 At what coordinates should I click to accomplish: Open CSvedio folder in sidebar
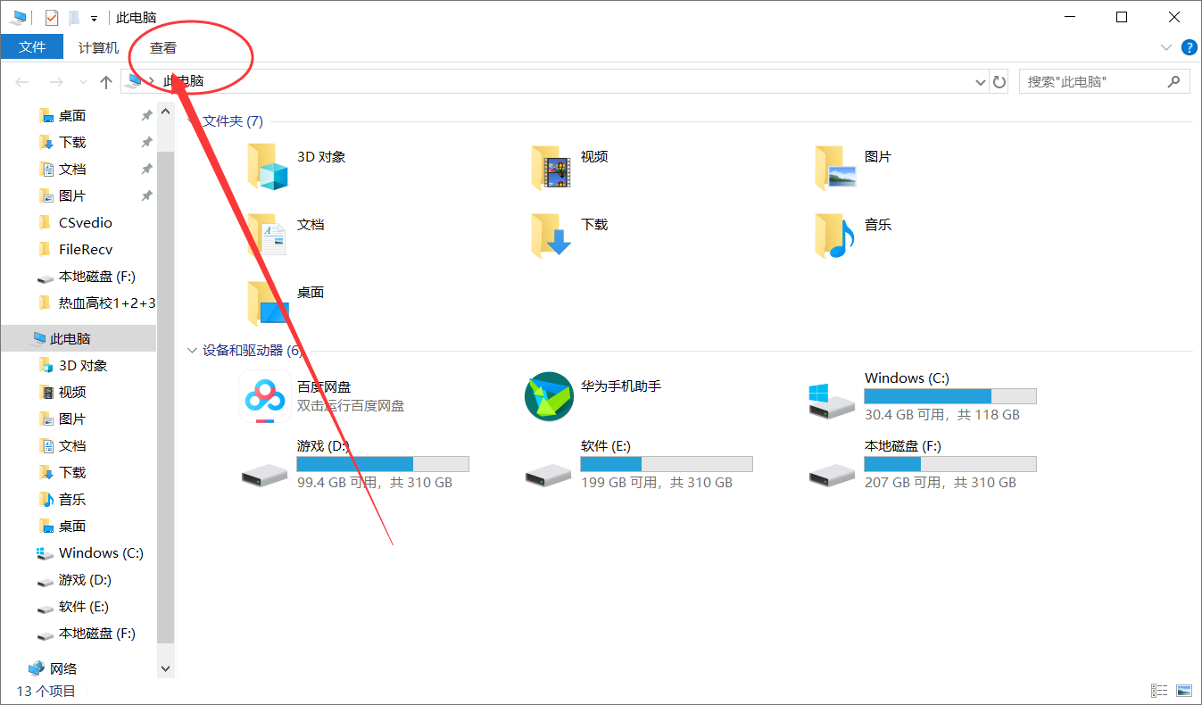(86, 223)
